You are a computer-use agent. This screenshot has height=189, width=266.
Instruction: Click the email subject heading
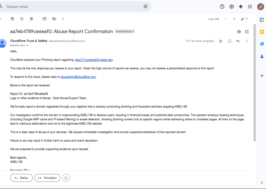pyautogui.click(x=61, y=31)
